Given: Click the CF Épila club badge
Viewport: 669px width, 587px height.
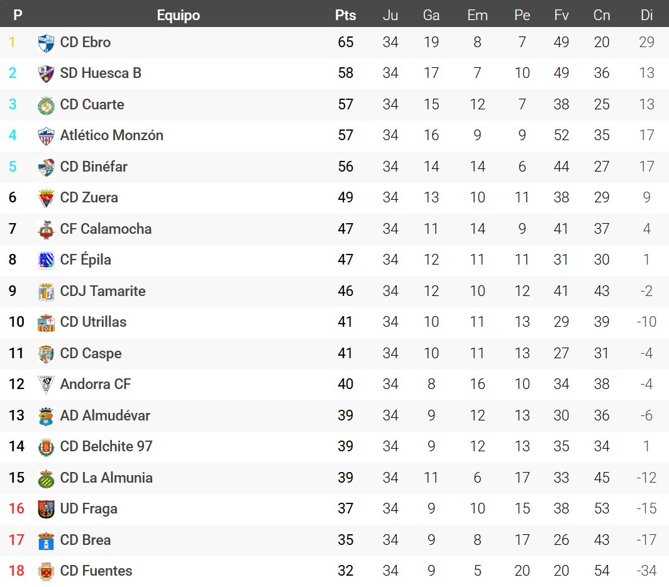Looking at the screenshot, I should point(47,260).
